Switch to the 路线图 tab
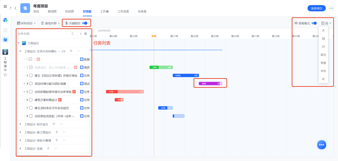The width and height of the screenshot is (338, 161). [52, 12]
